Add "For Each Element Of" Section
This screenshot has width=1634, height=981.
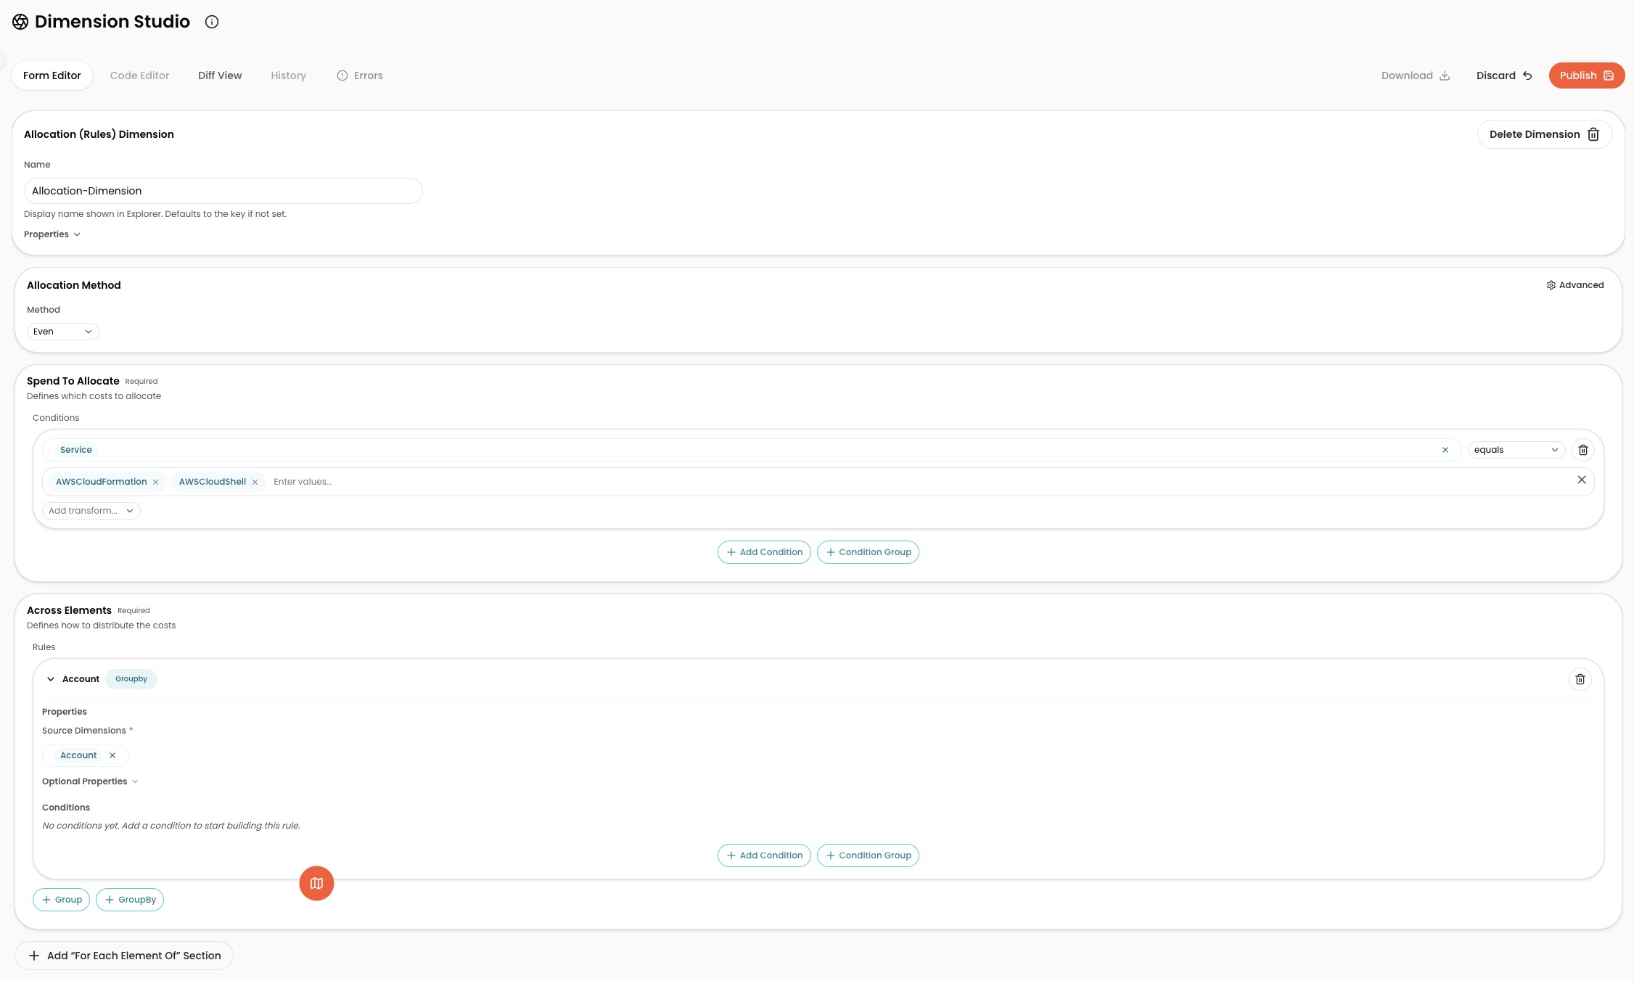pos(124,956)
